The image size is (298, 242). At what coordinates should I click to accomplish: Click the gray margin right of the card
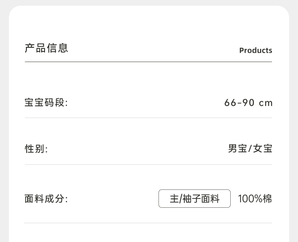tap(294, 119)
